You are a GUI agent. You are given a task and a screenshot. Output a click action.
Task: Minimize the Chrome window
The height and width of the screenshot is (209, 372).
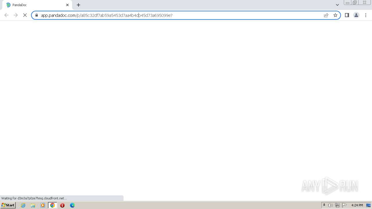tap(347, 3)
